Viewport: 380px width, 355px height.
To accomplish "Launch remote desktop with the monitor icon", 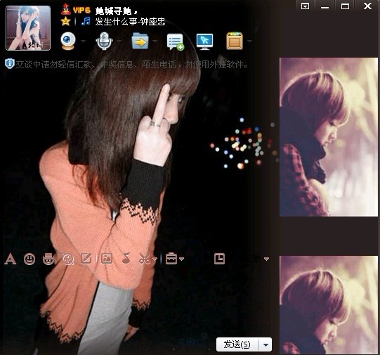I will pos(205,41).
